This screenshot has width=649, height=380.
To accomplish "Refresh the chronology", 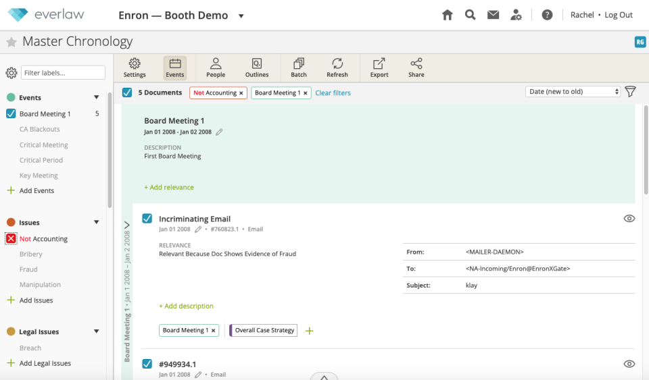I will (x=337, y=68).
